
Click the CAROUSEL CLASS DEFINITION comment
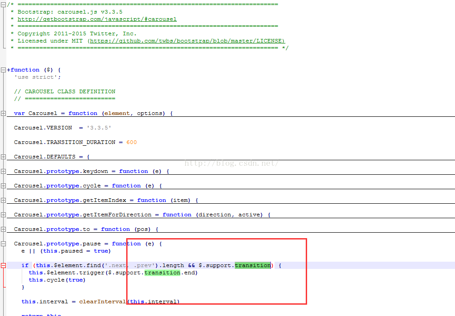pos(65,92)
